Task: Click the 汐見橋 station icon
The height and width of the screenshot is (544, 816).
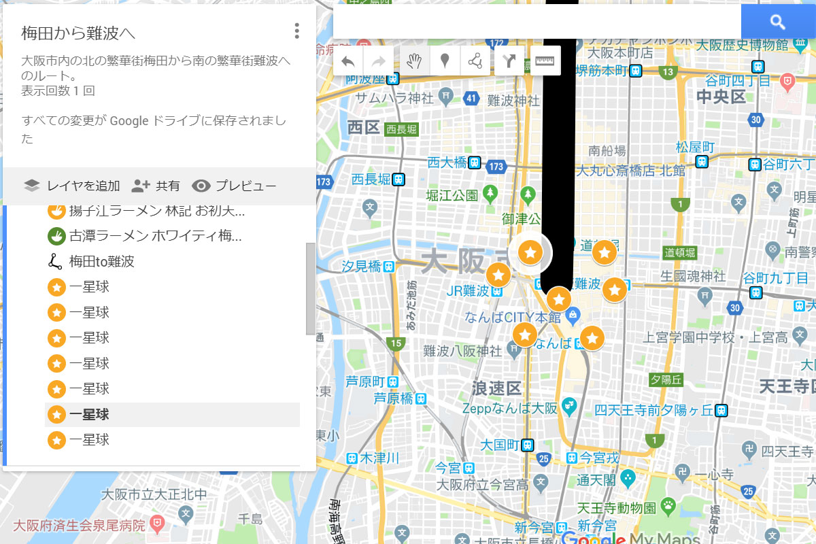Action: tap(388, 267)
